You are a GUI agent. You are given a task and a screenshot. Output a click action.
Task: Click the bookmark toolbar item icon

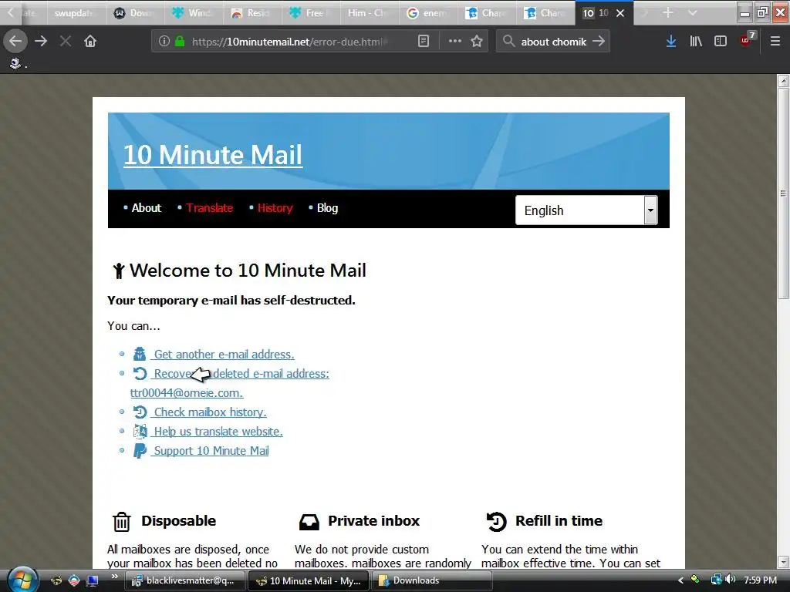pos(15,63)
